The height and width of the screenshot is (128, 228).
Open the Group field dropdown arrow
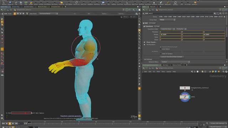pos(222,17)
